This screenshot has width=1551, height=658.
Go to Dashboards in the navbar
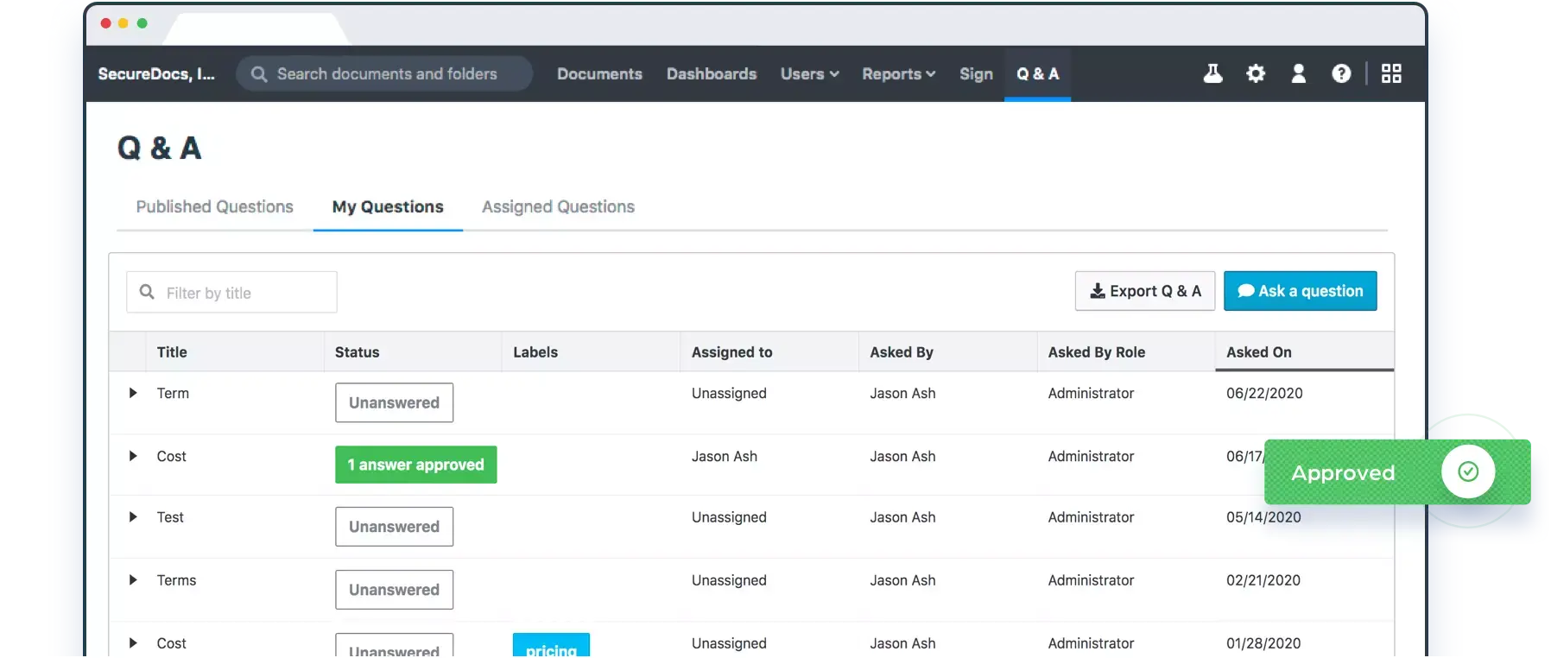(x=712, y=74)
